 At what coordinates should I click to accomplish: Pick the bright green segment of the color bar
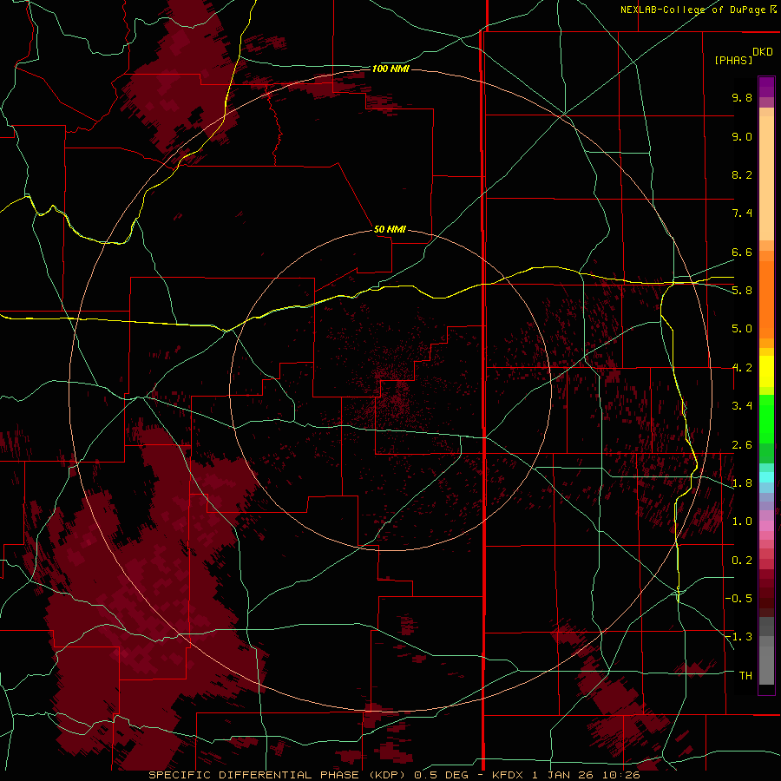(766, 419)
